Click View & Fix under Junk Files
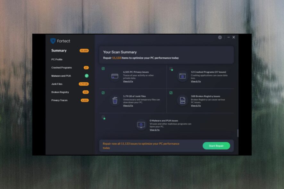The image size is (284, 189). pos(128,106)
